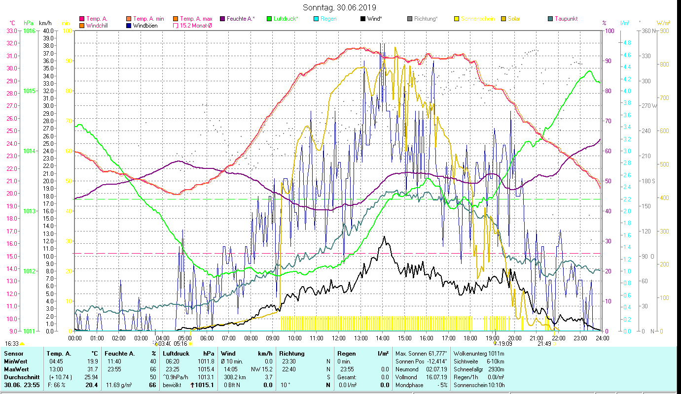Click the sunrise time 05:16 marker
The height and width of the screenshot is (394, 681).
[x=180, y=344]
